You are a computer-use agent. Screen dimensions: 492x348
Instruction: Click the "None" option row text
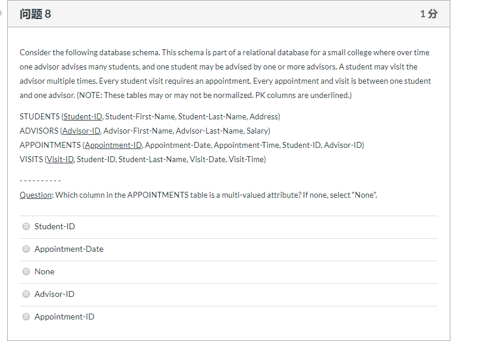[45, 271]
